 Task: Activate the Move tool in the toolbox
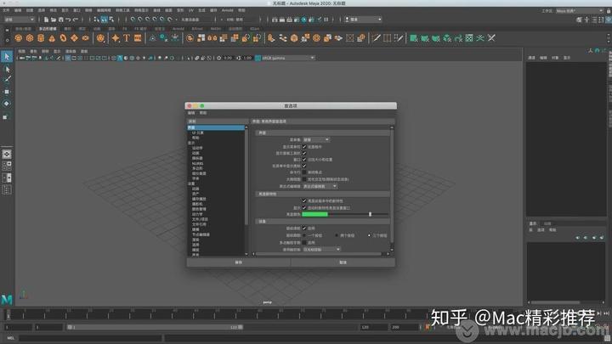point(7,92)
